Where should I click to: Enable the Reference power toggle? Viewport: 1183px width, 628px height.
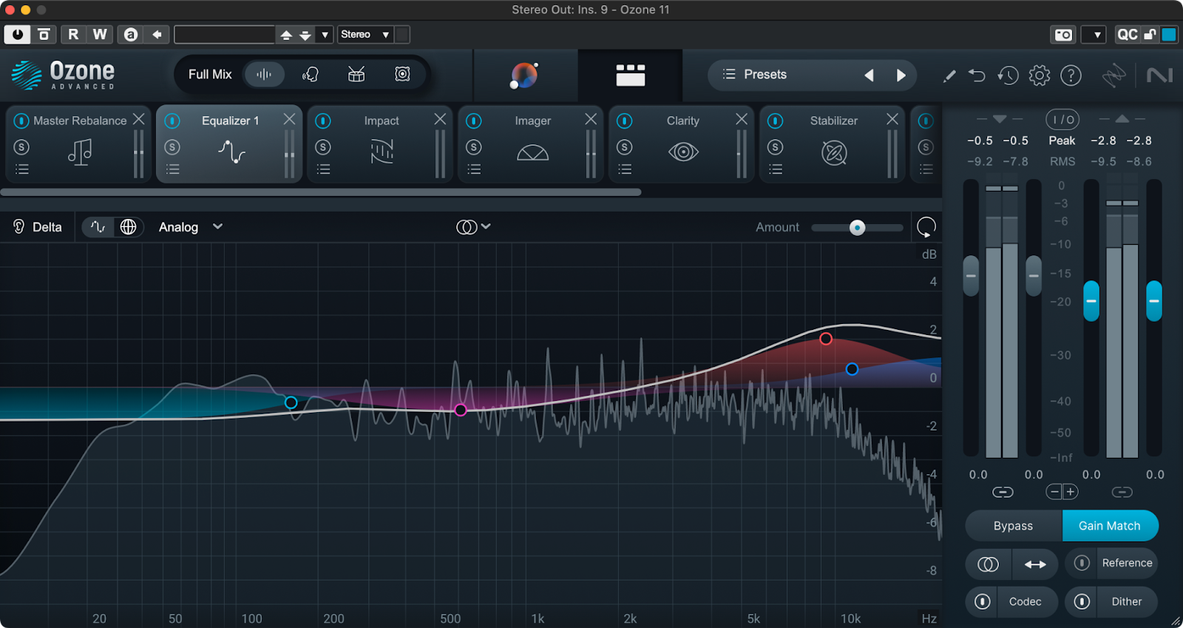(x=1082, y=563)
